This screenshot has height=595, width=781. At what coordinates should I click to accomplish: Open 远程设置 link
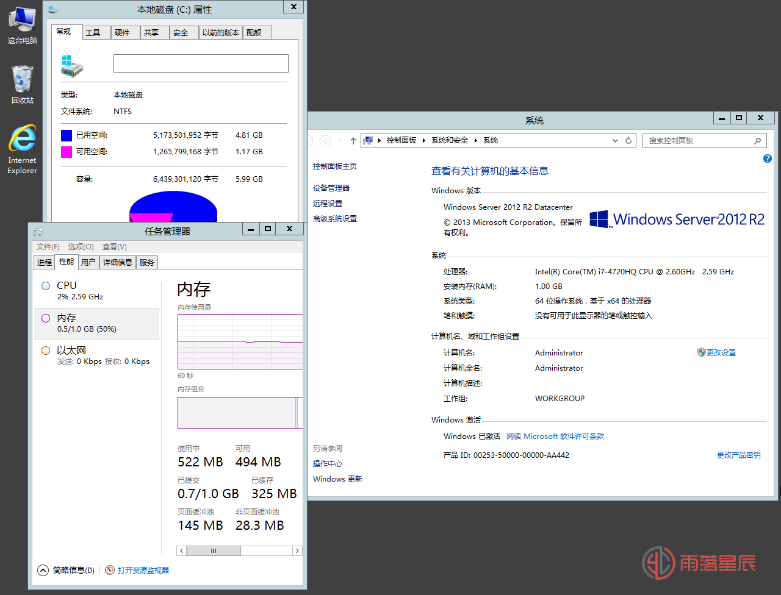point(328,204)
